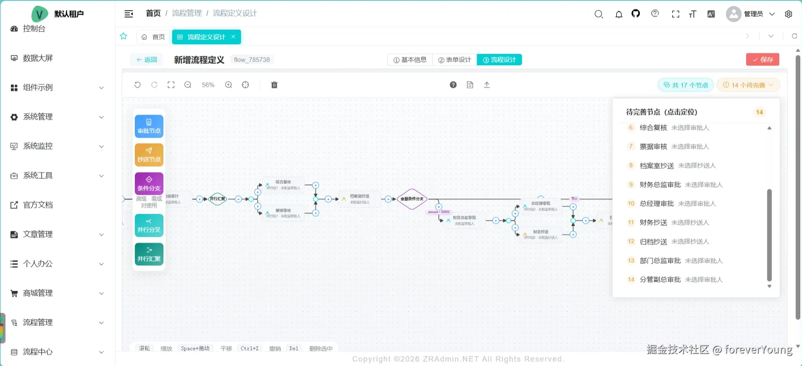This screenshot has width=802, height=366.
Task: Open the search icon in header
Action: coord(599,14)
